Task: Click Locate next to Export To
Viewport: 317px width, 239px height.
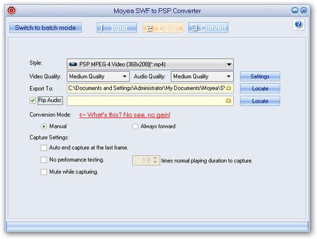Action: click(260, 89)
